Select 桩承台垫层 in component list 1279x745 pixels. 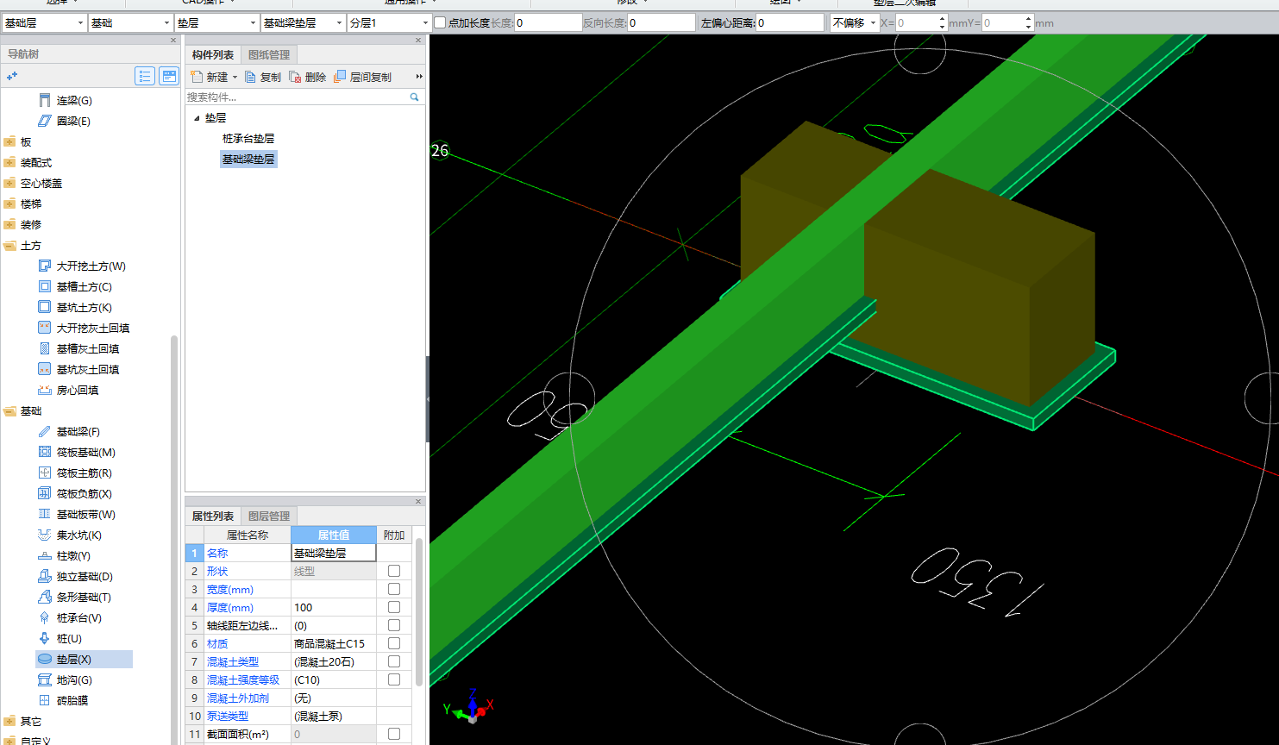[x=248, y=139]
